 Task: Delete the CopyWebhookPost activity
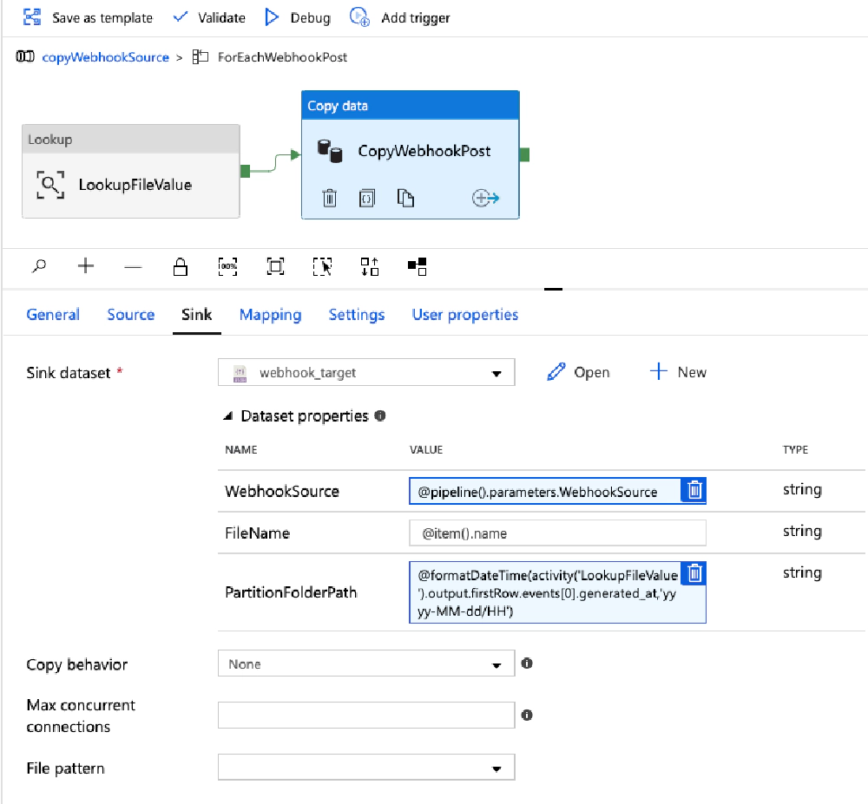point(330,198)
